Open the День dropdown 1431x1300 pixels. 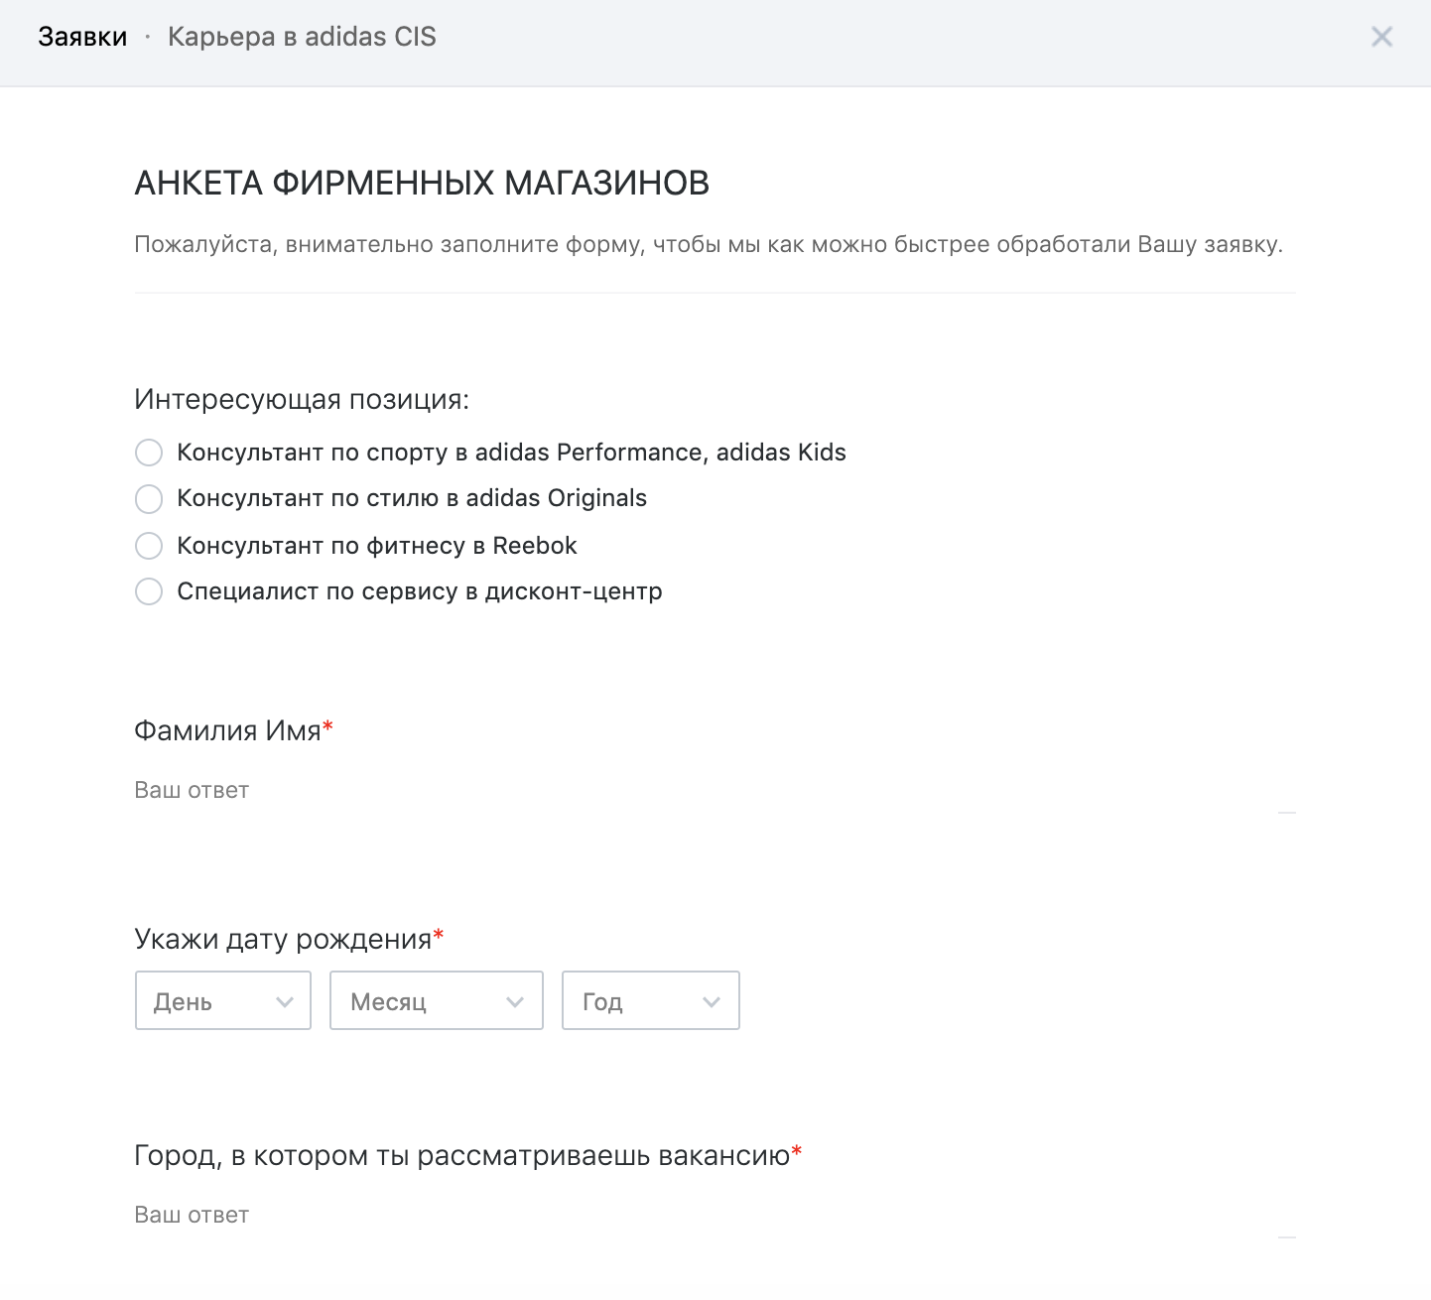223,1000
